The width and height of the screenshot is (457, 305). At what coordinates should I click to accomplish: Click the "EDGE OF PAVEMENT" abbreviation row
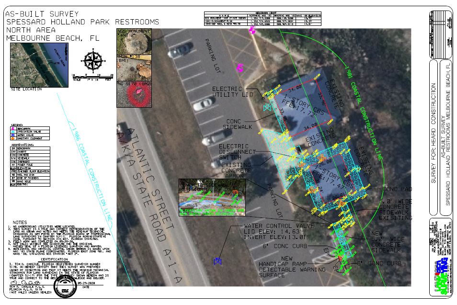tap(30, 178)
